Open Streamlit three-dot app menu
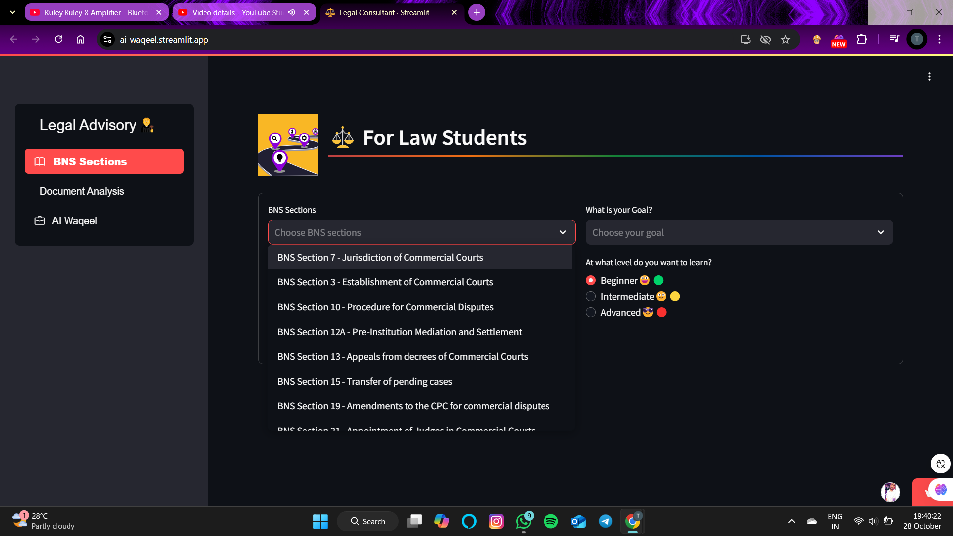Viewport: 953px width, 536px height. coord(929,77)
